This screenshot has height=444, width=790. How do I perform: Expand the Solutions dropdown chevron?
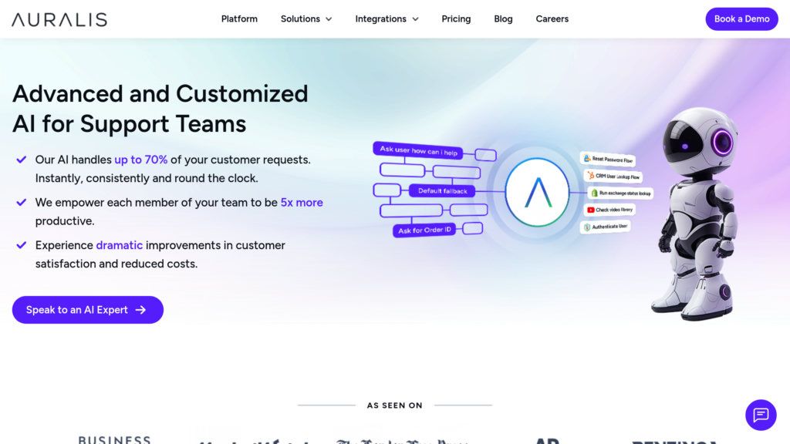(x=329, y=19)
